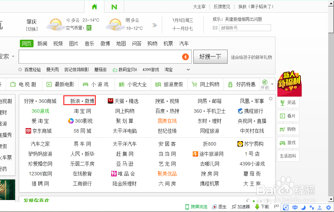Image resolution: width=334 pixels, height=212 pixels.
Task: Open search engine dropdown arrow
Action: pyautogui.click(x=13, y=57)
